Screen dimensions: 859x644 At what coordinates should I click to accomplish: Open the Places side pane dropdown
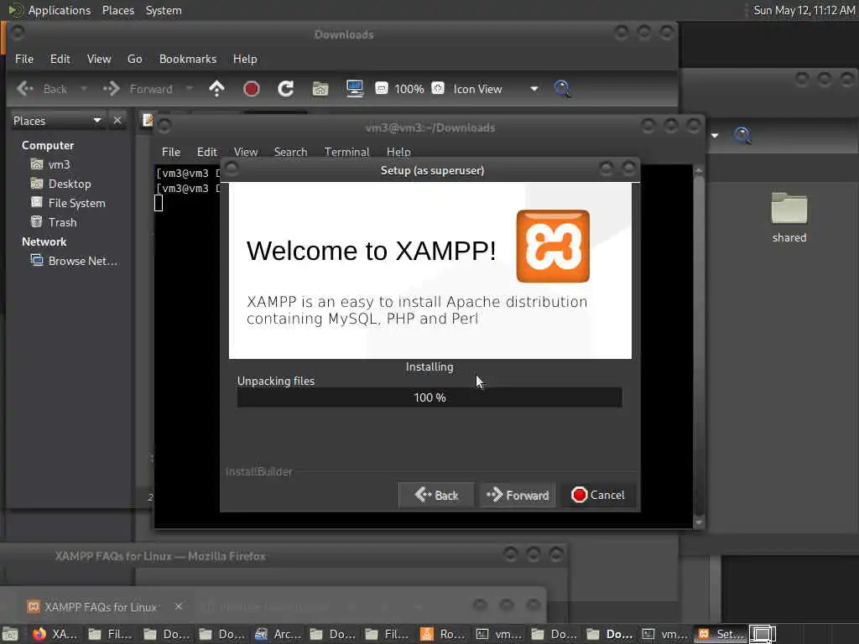coord(97,121)
